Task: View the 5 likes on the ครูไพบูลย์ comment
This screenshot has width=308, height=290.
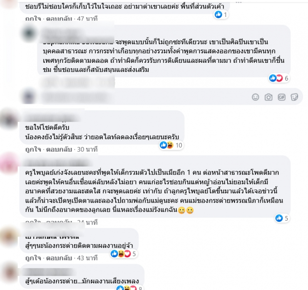Action: (282, 218)
